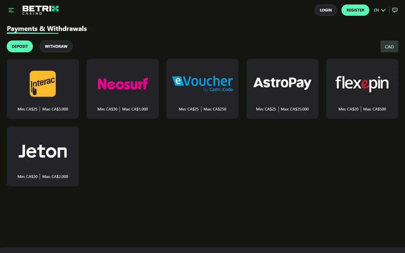
Task: Click the Max: CA$25,000 limit text
Action: (x=295, y=109)
